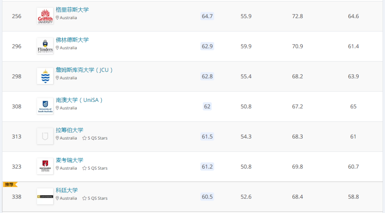Open the 南澳大学（UniSA）link

tap(79, 100)
